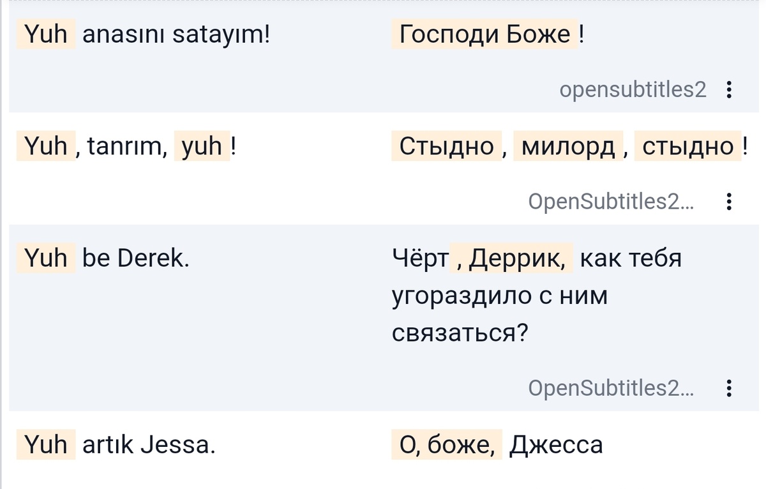The width and height of the screenshot is (766, 489).
Task: Open the first row's example options icon
Action: (730, 90)
